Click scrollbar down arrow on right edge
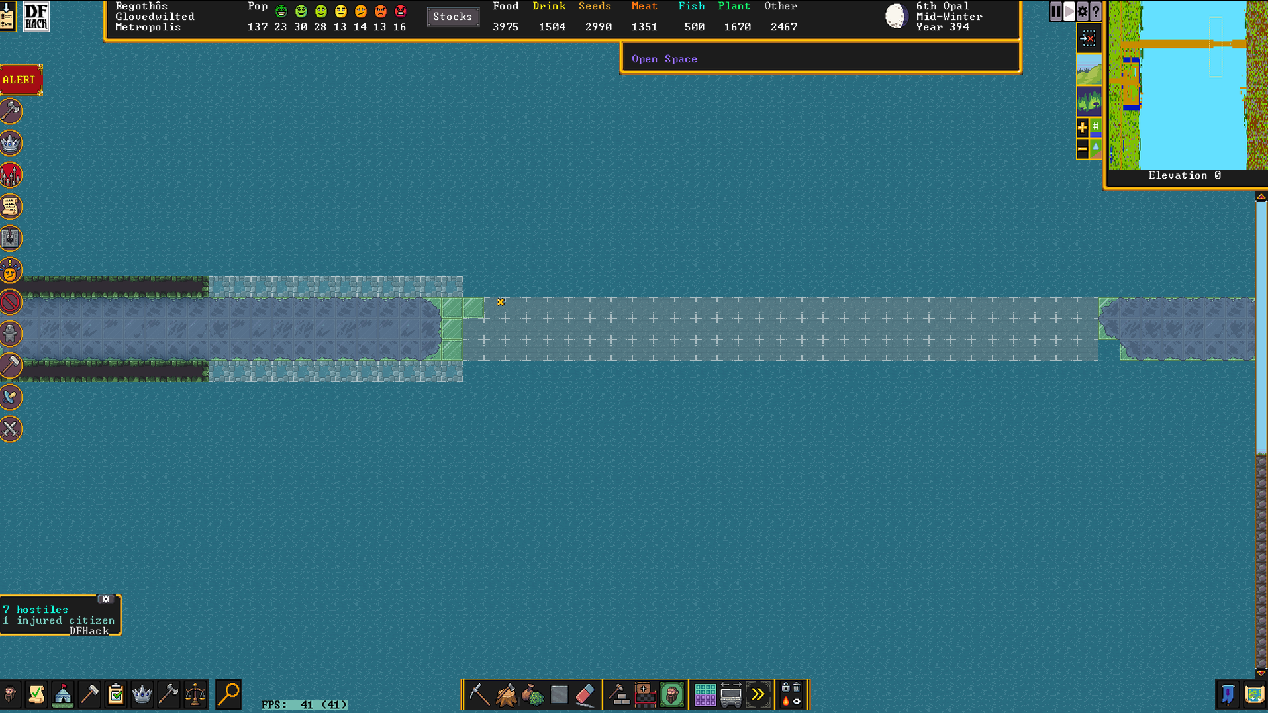The image size is (1268, 713). pyautogui.click(x=1261, y=673)
